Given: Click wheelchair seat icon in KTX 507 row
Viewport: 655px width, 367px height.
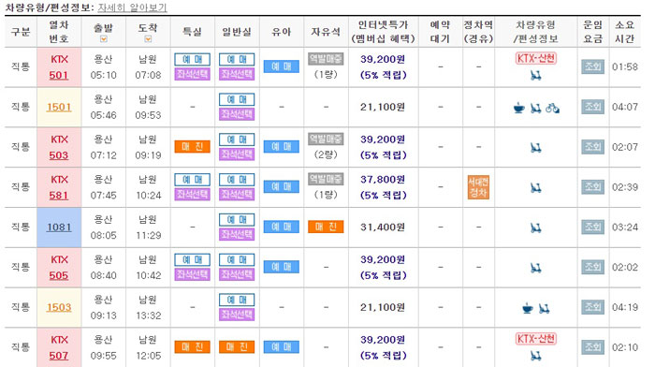Looking at the screenshot, I should [536, 356].
